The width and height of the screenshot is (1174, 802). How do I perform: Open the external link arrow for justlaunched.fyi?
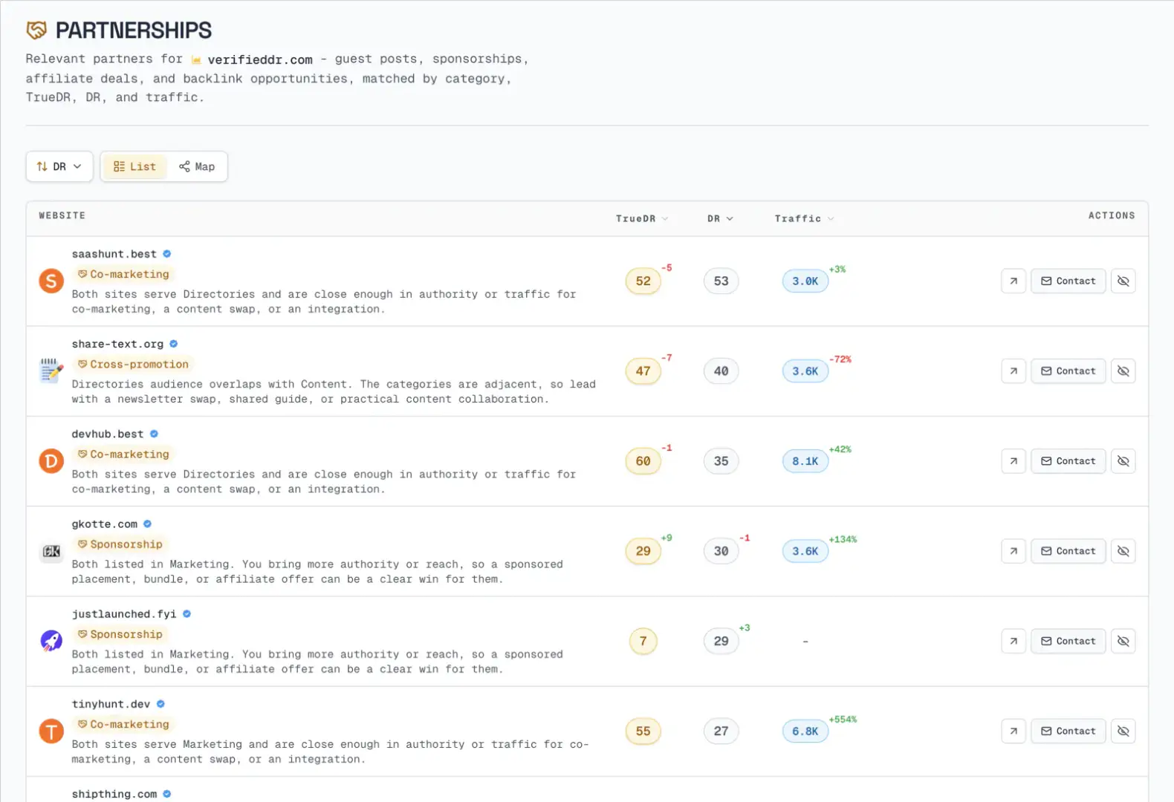tap(1014, 641)
